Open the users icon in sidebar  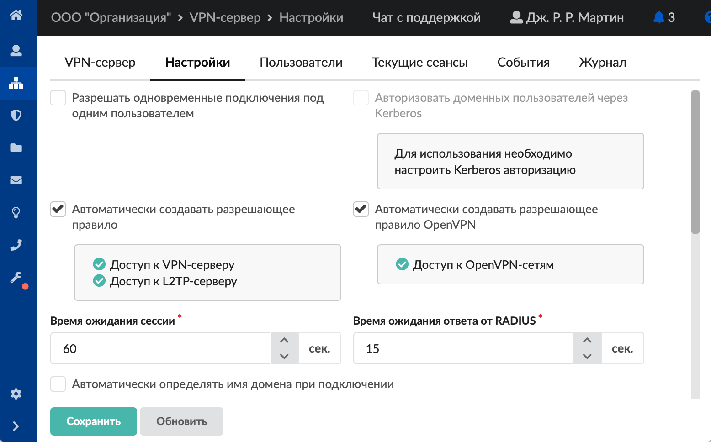coord(16,50)
